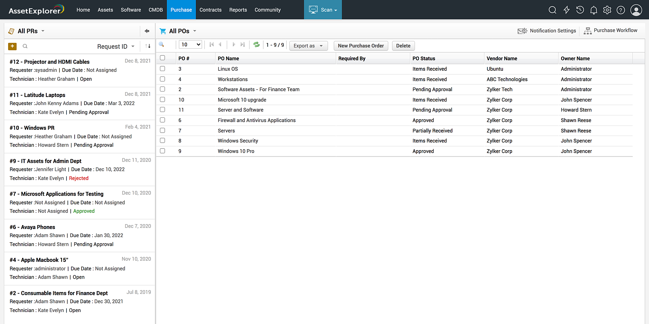Screen dimensions: 649x324
Task: Click the quick actions lightning bolt icon
Action: click(567, 10)
